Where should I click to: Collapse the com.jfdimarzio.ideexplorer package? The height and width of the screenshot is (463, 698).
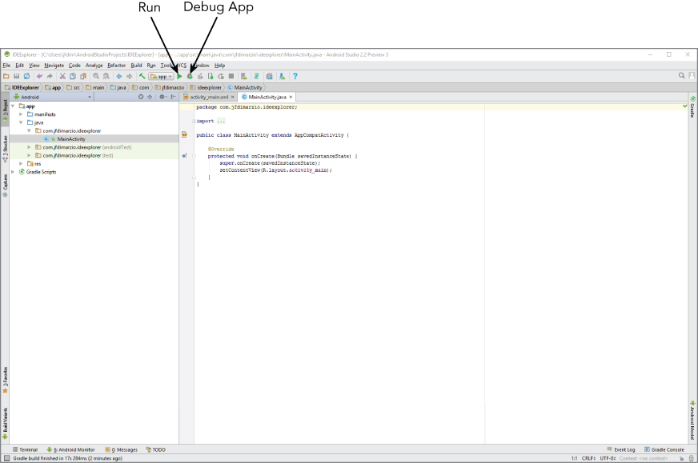30,130
